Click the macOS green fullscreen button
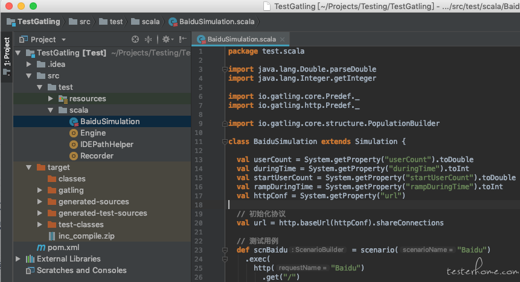 (33, 6)
